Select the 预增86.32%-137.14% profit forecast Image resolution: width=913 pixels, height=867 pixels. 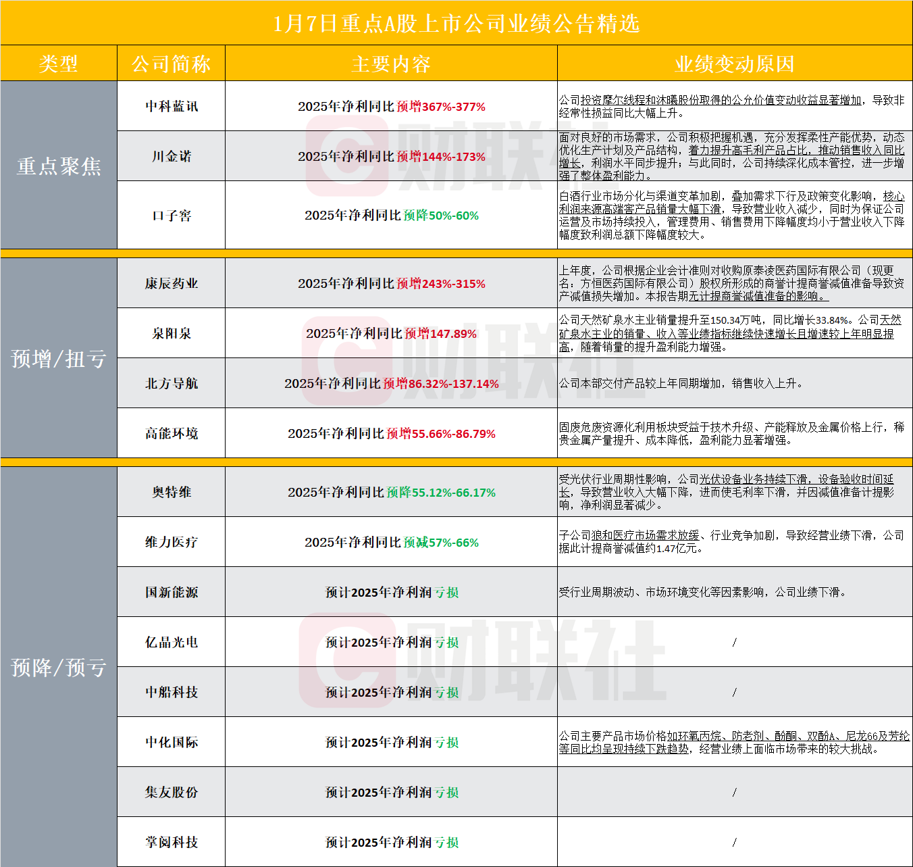[441, 383]
